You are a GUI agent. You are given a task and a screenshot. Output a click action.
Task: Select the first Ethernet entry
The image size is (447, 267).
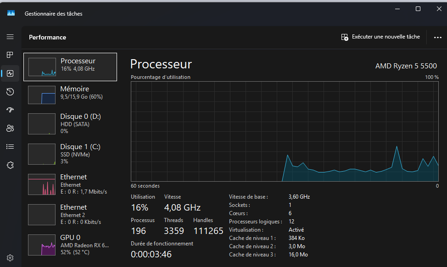pyautogui.click(x=70, y=184)
